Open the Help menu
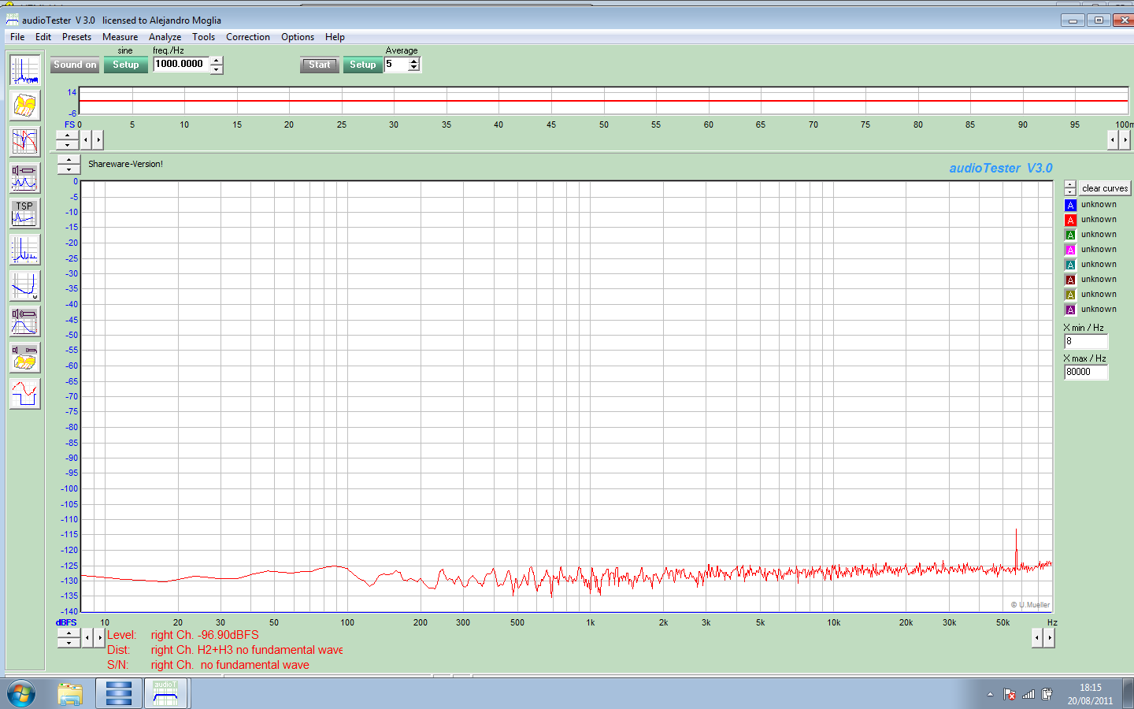The image size is (1134, 709). (x=335, y=37)
